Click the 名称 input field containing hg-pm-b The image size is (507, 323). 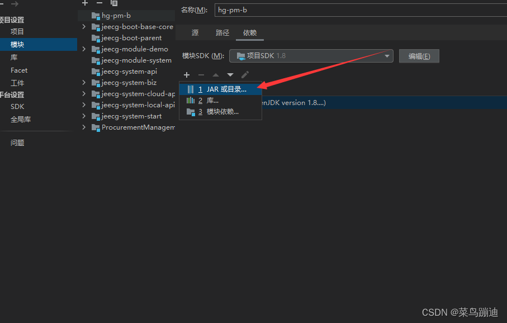click(x=361, y=10)
